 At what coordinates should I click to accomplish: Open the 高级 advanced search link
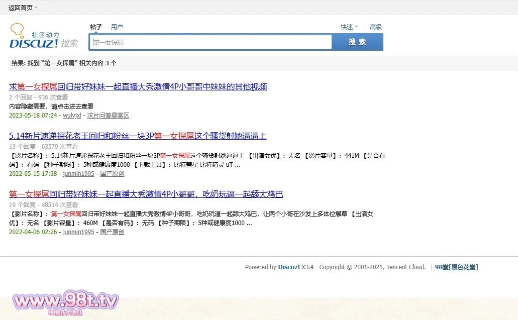point(376,27)
